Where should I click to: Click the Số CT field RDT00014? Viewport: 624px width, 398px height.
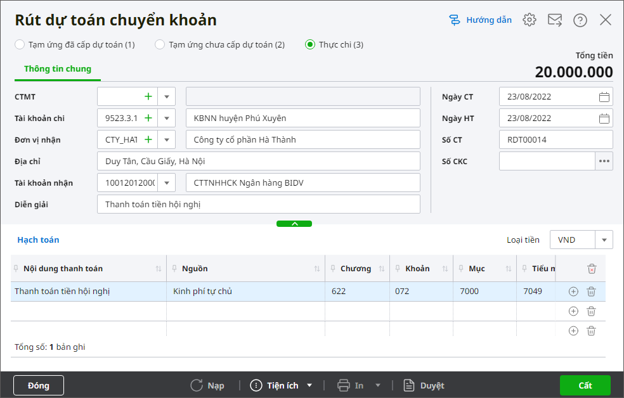[556, 139]
